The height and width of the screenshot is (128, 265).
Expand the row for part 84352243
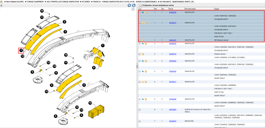coord(140,121)
